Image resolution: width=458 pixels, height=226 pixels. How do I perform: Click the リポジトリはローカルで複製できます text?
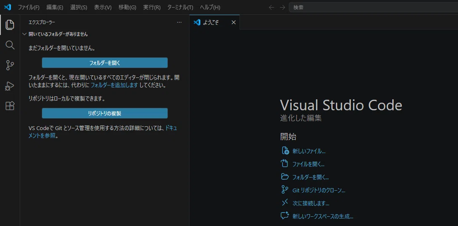coord(67,99)
